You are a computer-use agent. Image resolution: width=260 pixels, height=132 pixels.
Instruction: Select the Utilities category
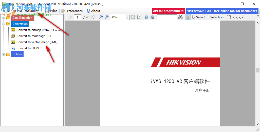click(x=17, y=54)
